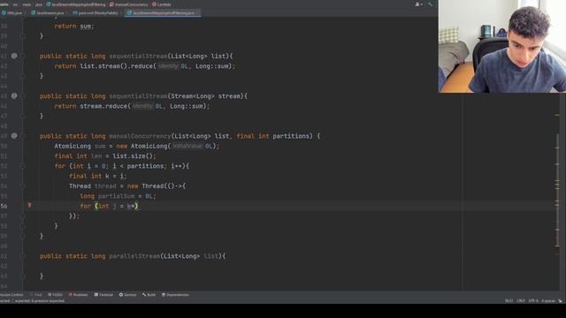566x318 pixels.
Task: Click the user account icon in toolbar
Action: coord(418,4)
